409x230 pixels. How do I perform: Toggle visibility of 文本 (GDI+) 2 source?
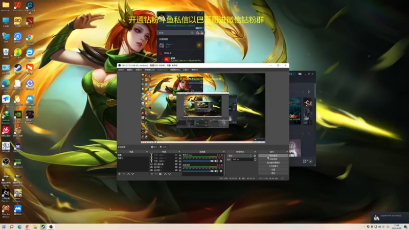176,158
